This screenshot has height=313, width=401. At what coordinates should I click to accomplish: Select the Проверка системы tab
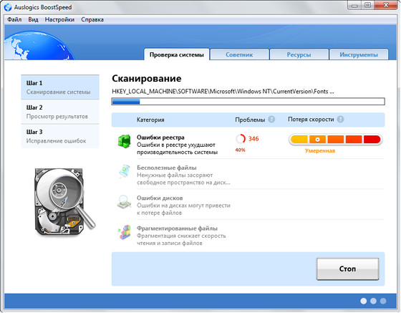pyautogui.click(x=177, y=54)
